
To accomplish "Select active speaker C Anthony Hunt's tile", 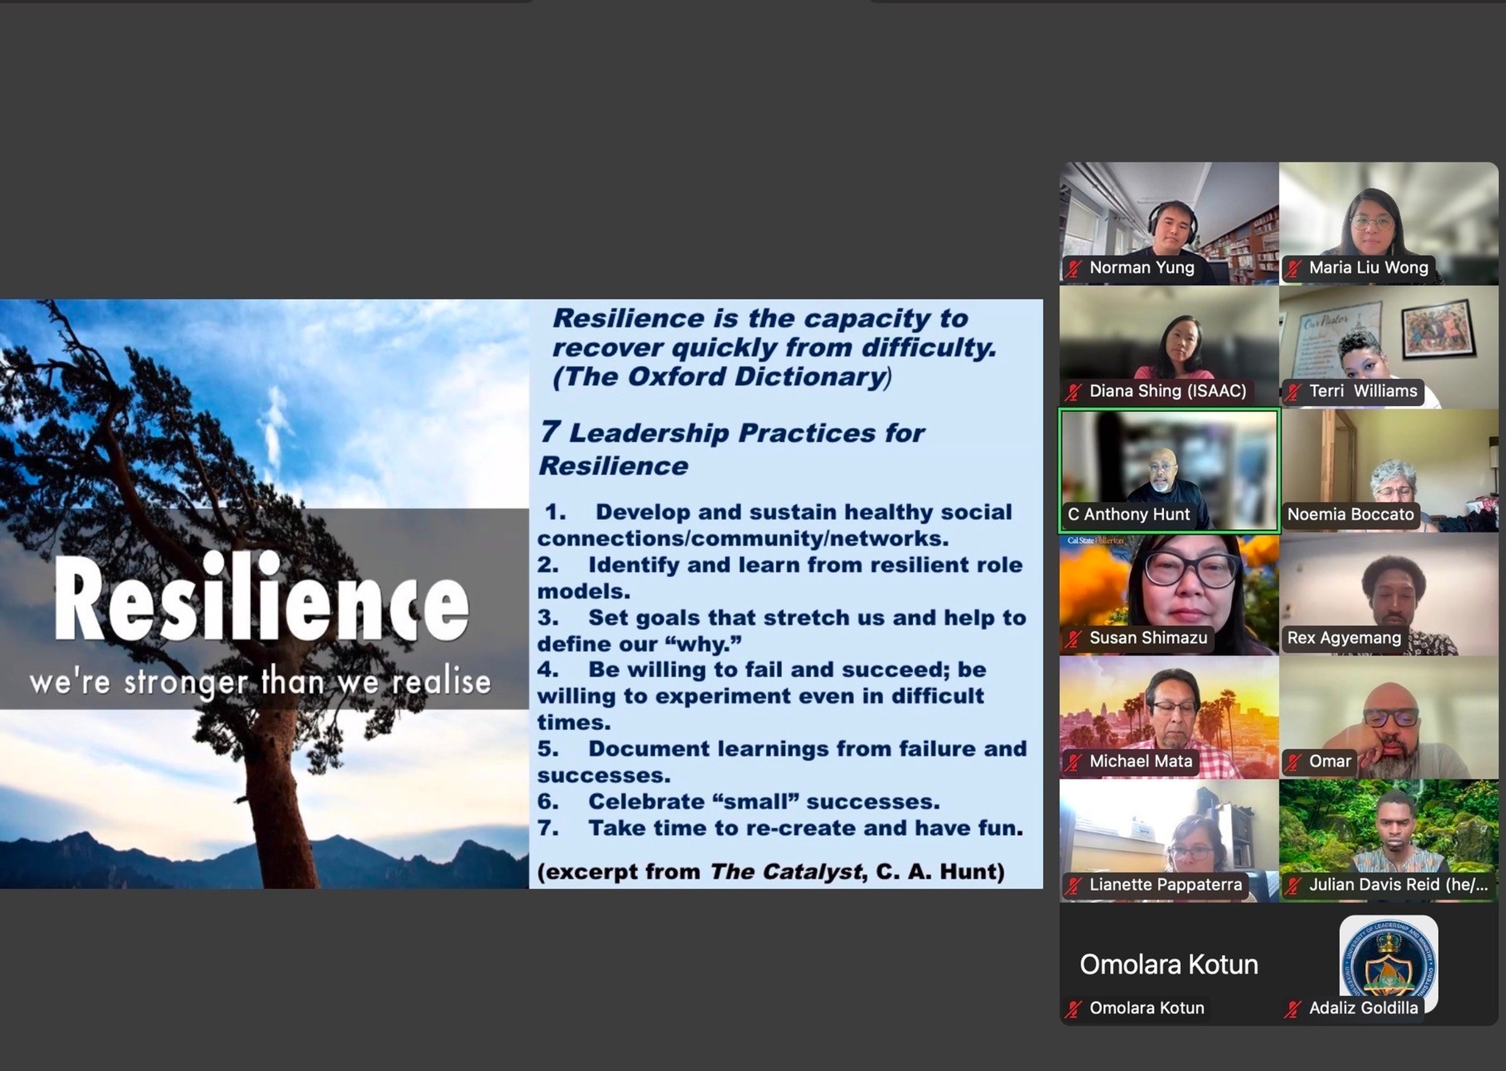I will coord(1169,470).
